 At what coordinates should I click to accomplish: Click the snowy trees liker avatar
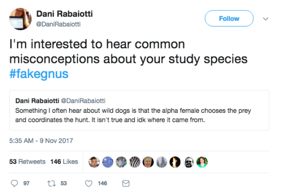click(162, 162)
